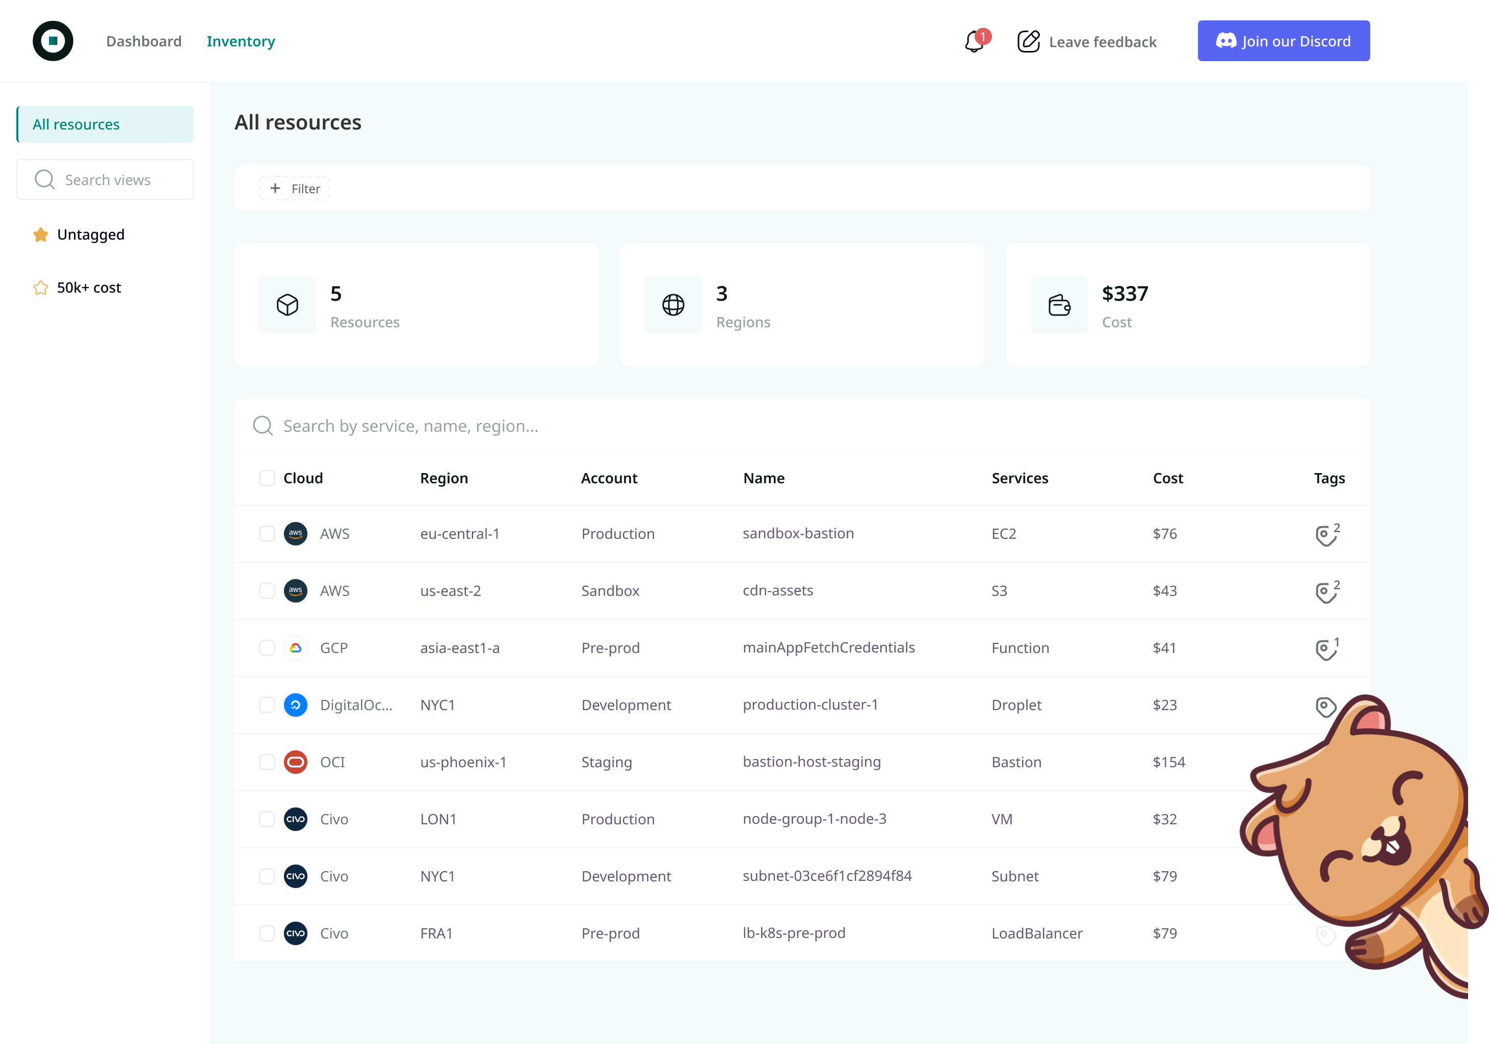Screen dimensions: 1489x1044
Task: Click the dashboard logo icon
Action: pos(53,41)
